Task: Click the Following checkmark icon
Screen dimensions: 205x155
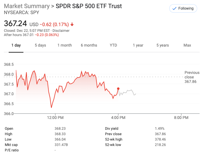Action: [x=174, y=8]
